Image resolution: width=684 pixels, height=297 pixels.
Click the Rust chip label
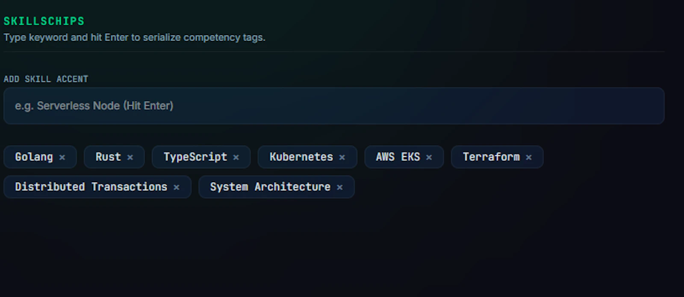coord(108,157)
